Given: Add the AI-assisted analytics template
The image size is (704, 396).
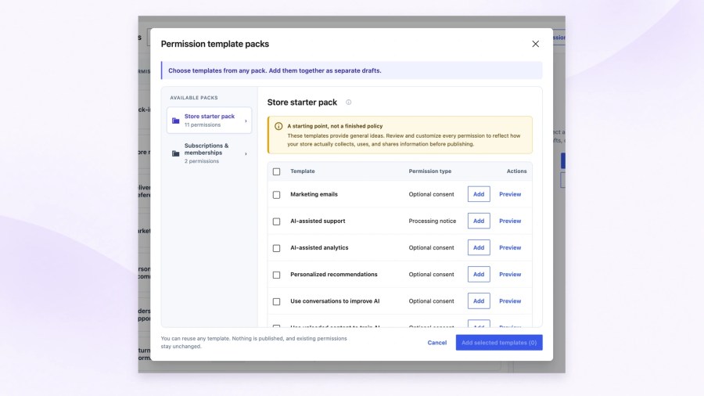Looking at the screenshot, I should coord(479,248).
